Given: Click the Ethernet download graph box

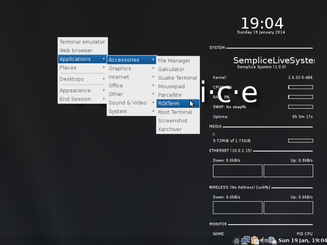Looking at the screenshot, I should (238, 171).
